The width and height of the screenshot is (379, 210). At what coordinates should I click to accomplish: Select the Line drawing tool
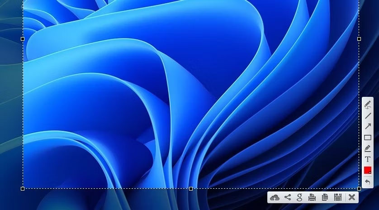368,116
